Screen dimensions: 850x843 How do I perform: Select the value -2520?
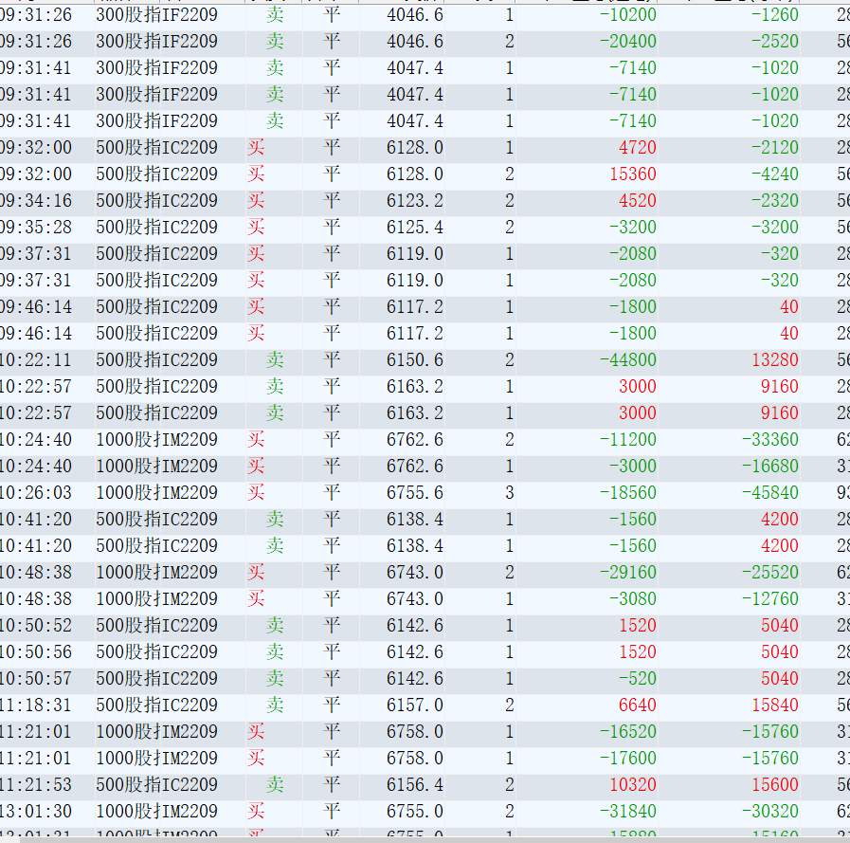click(x=774, y=41)
